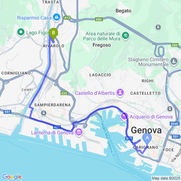Click the A12 highway shield
The image size is (181, 181).
tap(67, 18)
